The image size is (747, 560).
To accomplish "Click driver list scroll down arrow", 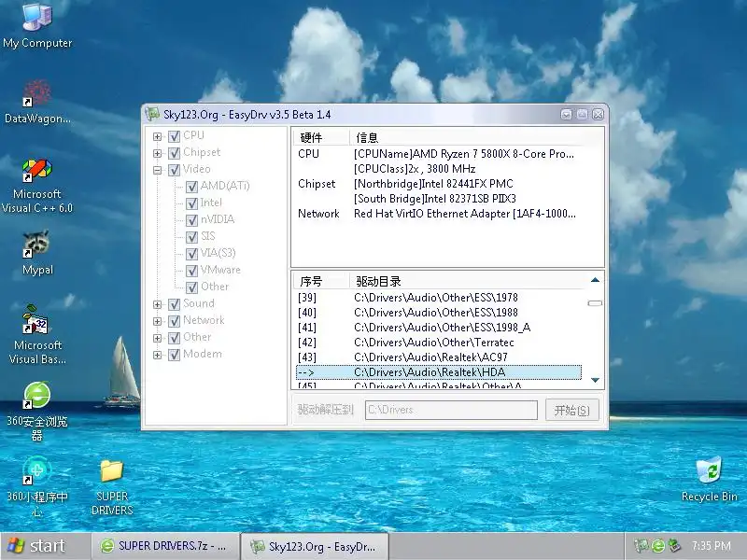I will [x=595, y=380].
